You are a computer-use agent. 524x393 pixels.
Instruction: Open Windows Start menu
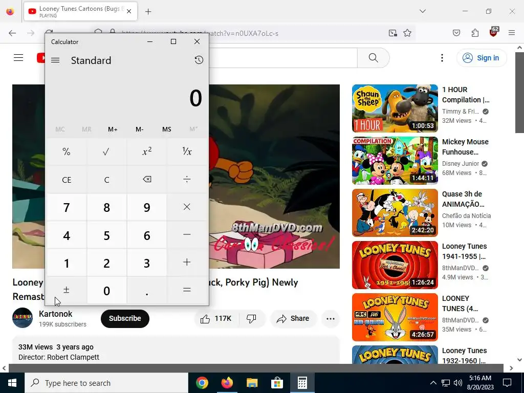[12, 383]
